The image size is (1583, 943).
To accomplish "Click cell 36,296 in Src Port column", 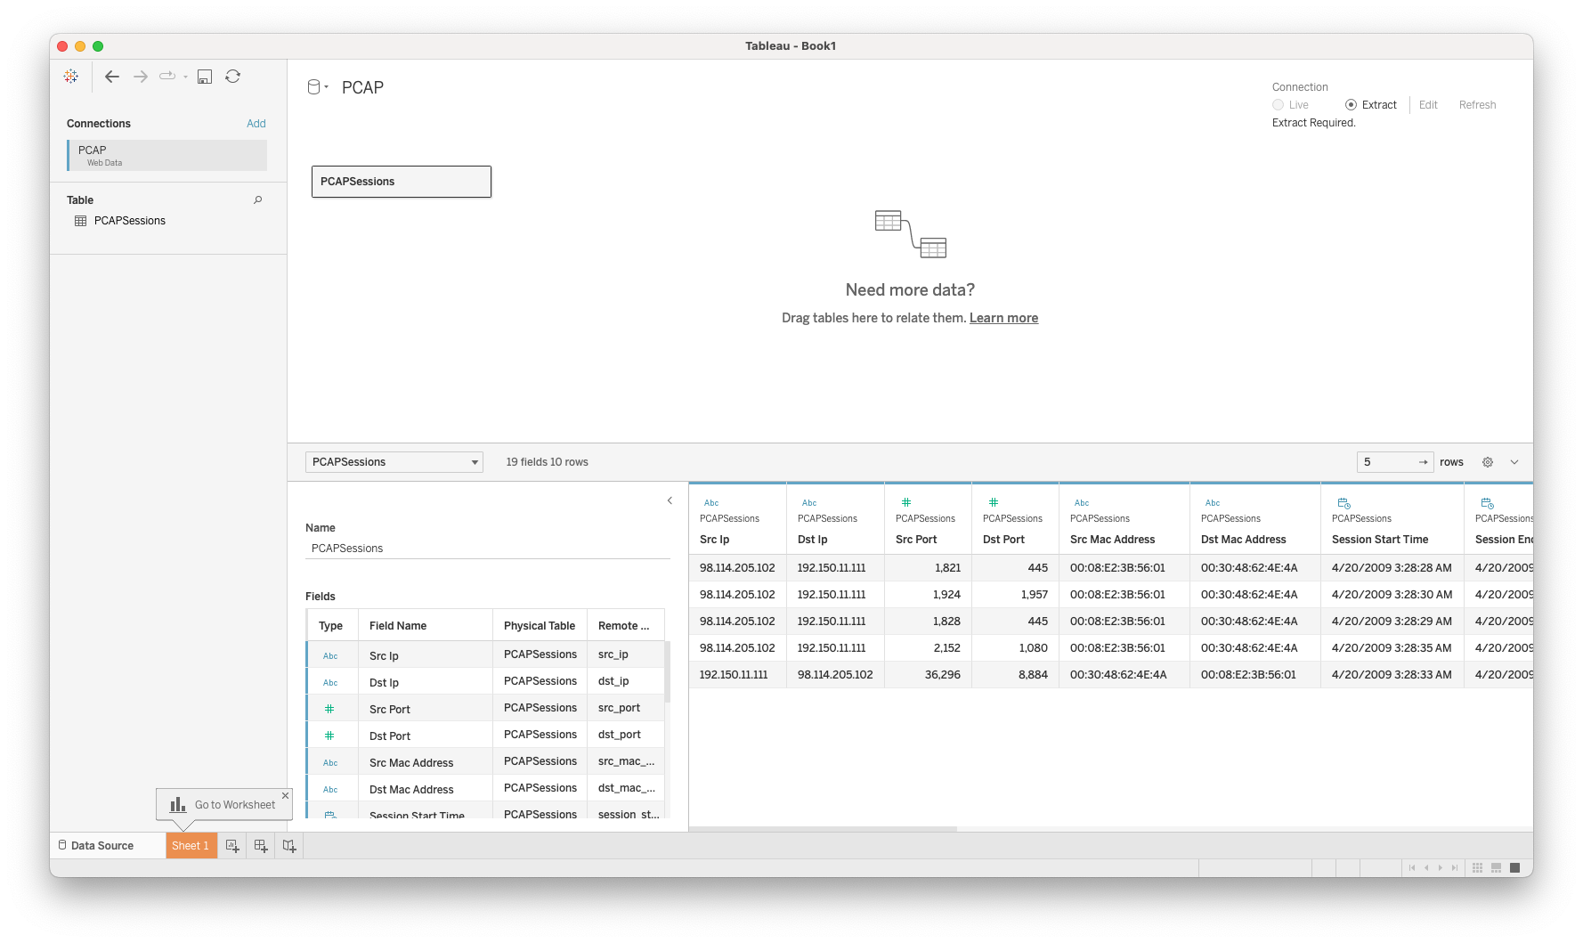I will coord(928,675).
